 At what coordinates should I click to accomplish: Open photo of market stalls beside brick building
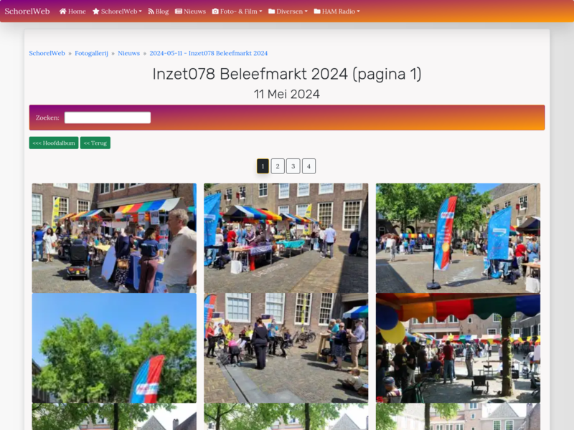pyautogui.click(x=286, y=238)
